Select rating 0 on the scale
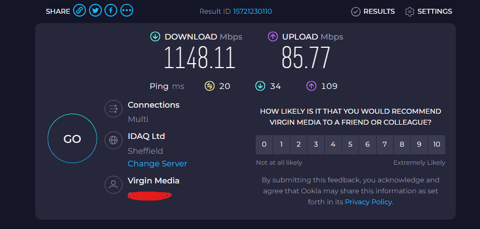Viewport: 480px width, 229px height. click(x=264, y=144)
